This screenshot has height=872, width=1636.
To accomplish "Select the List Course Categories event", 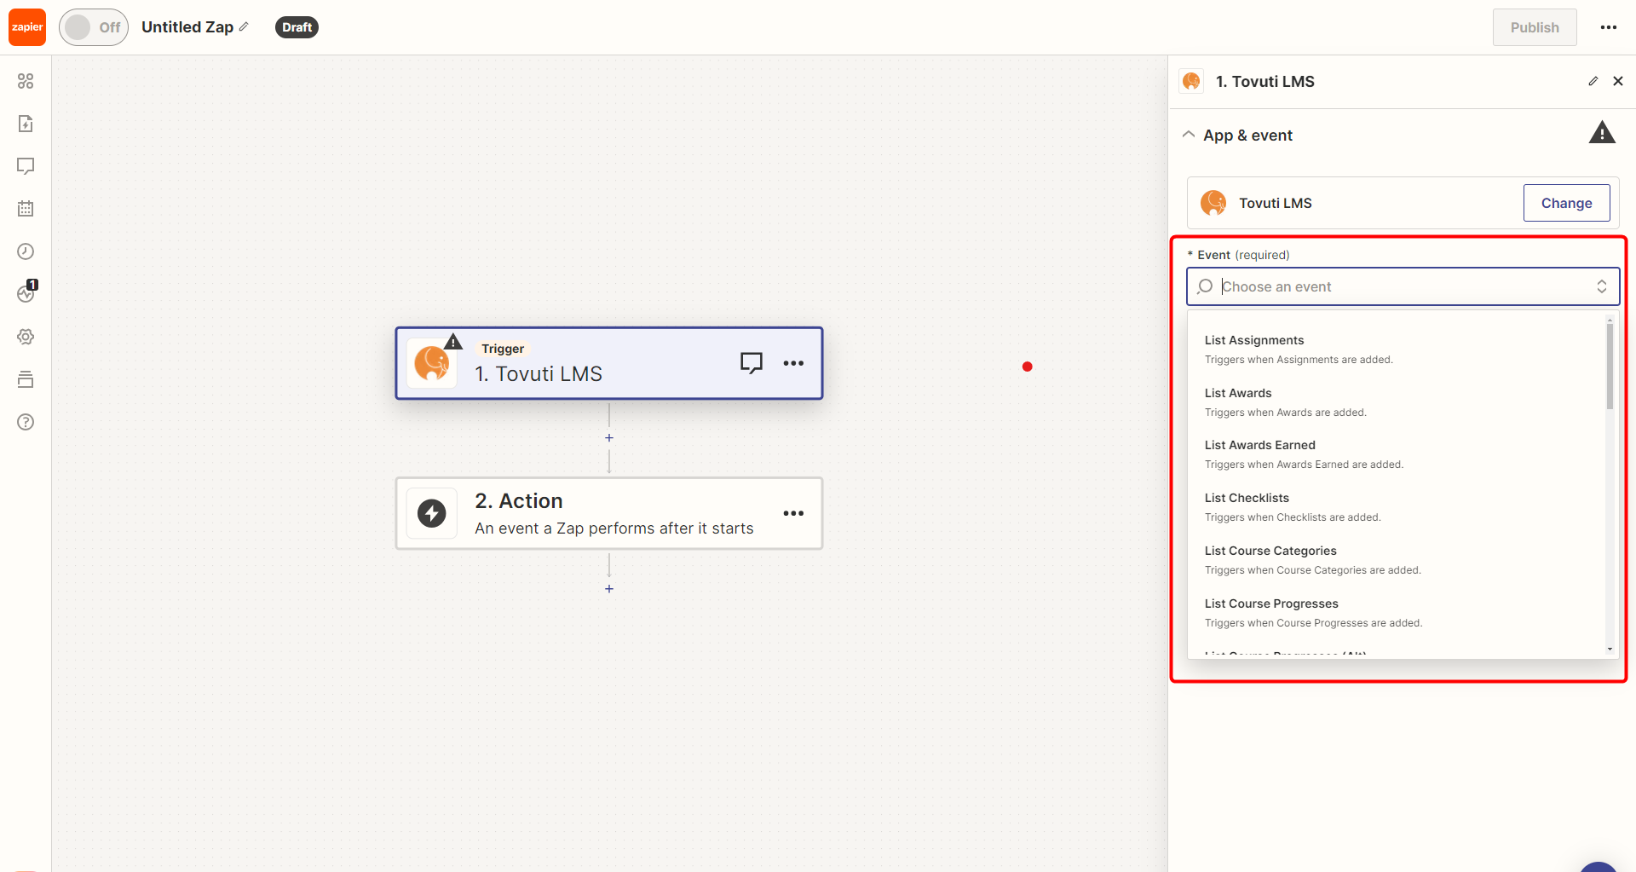I will coord(1397,560).
